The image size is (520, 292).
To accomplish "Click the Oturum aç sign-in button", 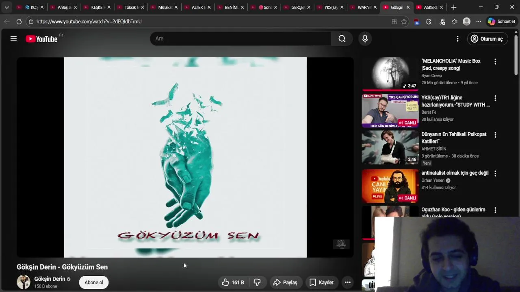I will point(487,39).
